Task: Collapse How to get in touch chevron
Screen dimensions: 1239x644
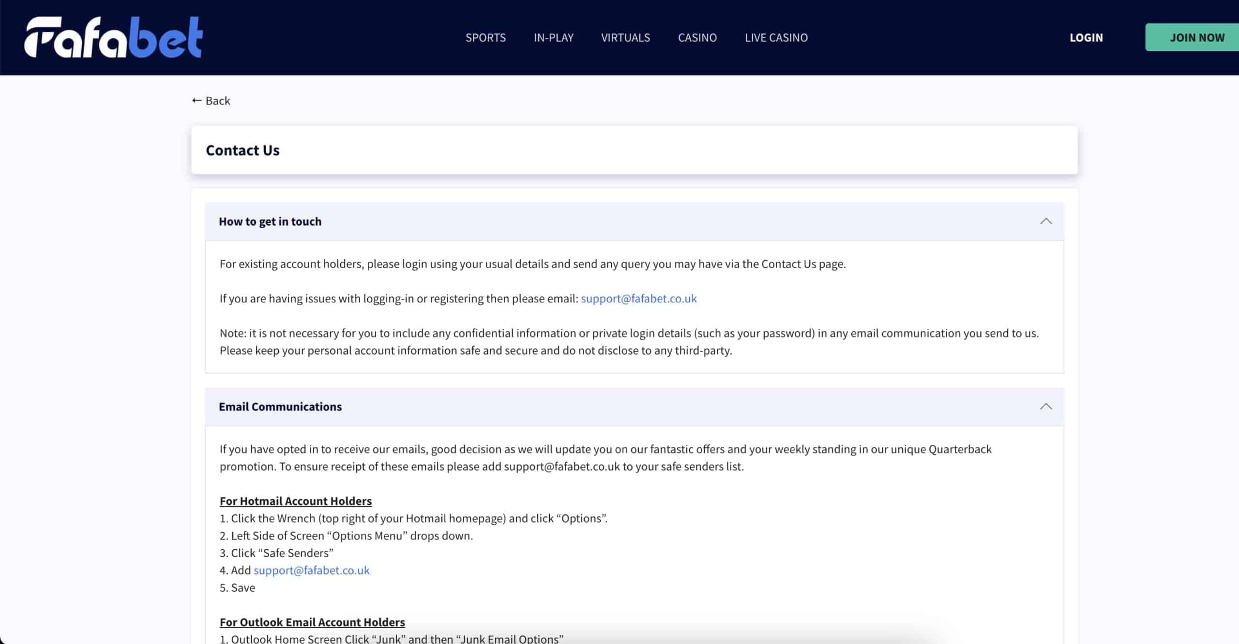Action: 1046,221
